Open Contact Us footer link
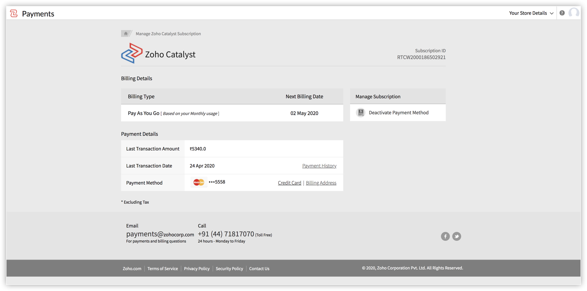The width and height of the screenshot is (587, 291). pyautogui.click(x=259, y=268)
